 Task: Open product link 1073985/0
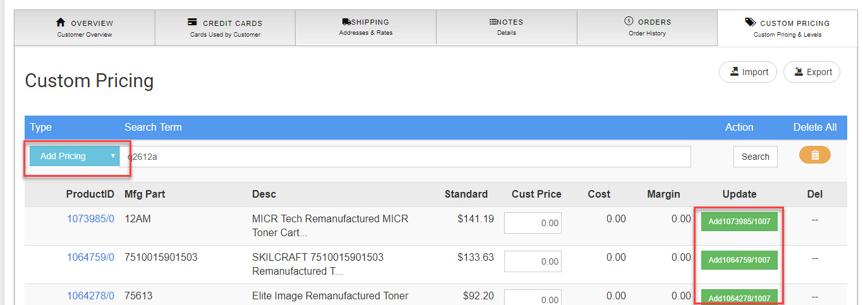(90, 219)
